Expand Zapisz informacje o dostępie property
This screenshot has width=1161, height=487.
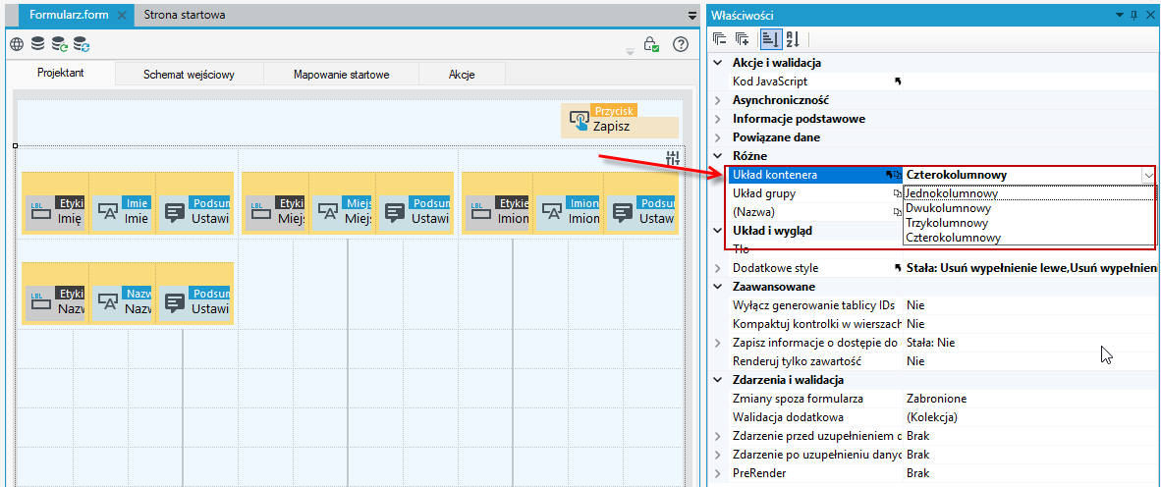717,343
